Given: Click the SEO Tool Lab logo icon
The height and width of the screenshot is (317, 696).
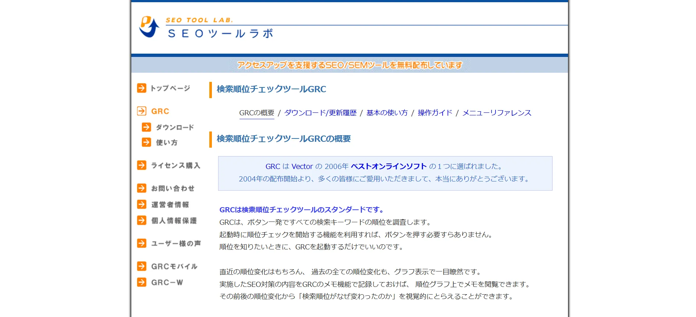Looking at the screenshot, I should click(x=149, y=26).
